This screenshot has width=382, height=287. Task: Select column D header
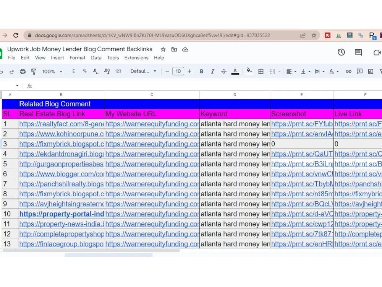pyautogui.click(x=235, y=95)
